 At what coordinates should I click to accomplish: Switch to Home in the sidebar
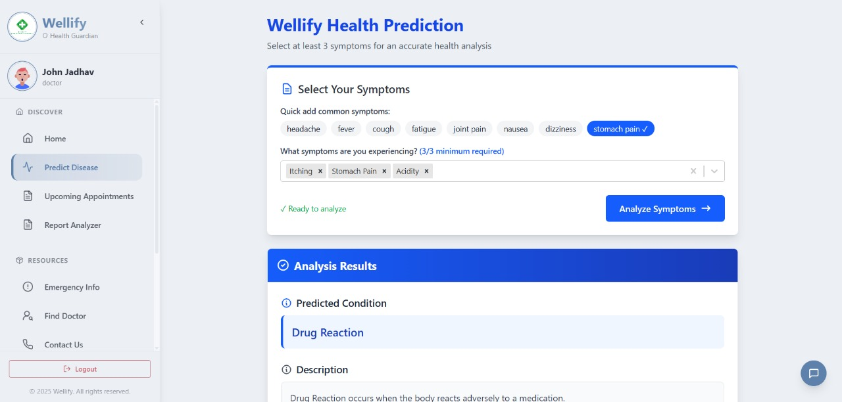pyautogui.click(x=55, y=139)
